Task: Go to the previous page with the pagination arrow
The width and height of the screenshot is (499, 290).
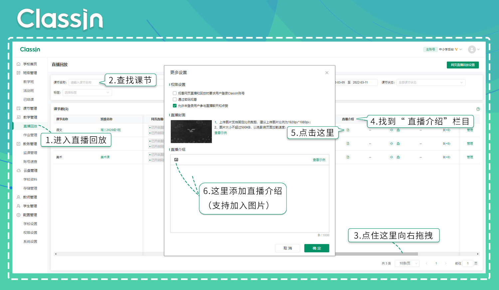Action: [426, 263]
